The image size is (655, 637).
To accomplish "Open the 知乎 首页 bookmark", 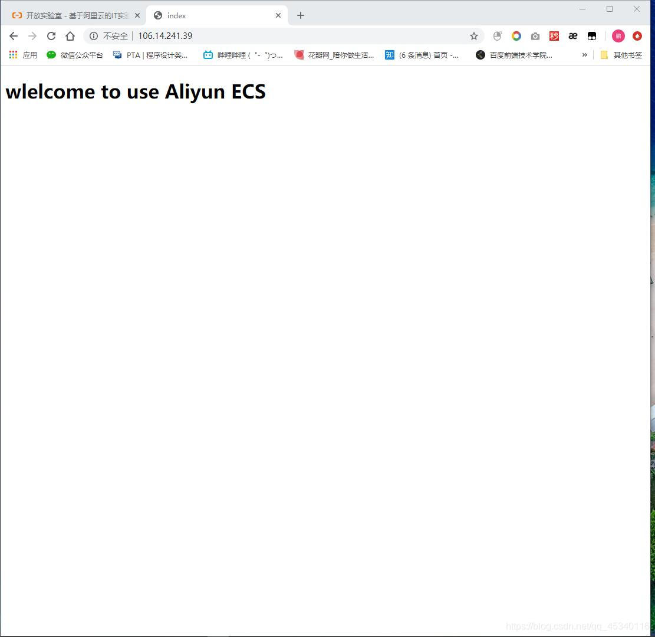I will point(422,55).
